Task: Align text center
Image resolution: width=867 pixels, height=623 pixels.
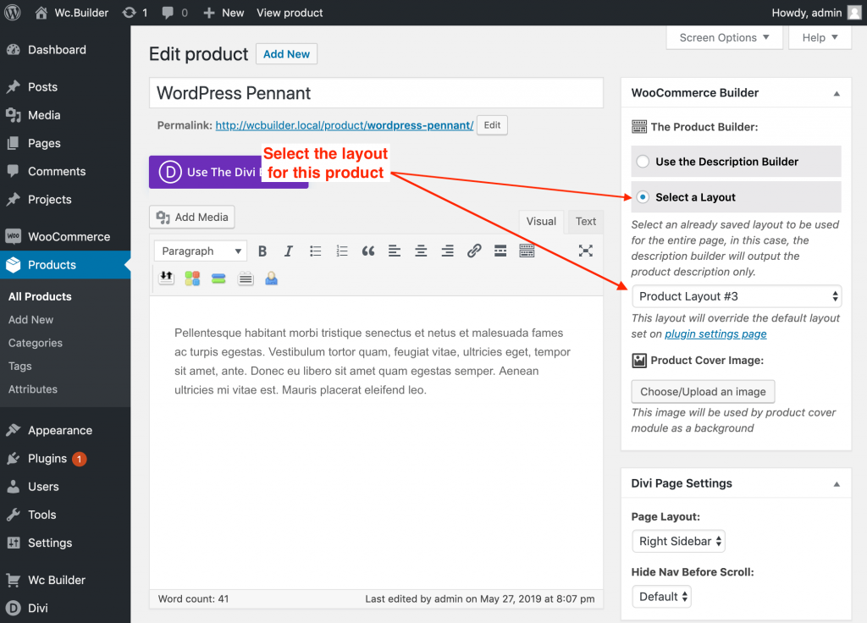Action: (421, 251)
